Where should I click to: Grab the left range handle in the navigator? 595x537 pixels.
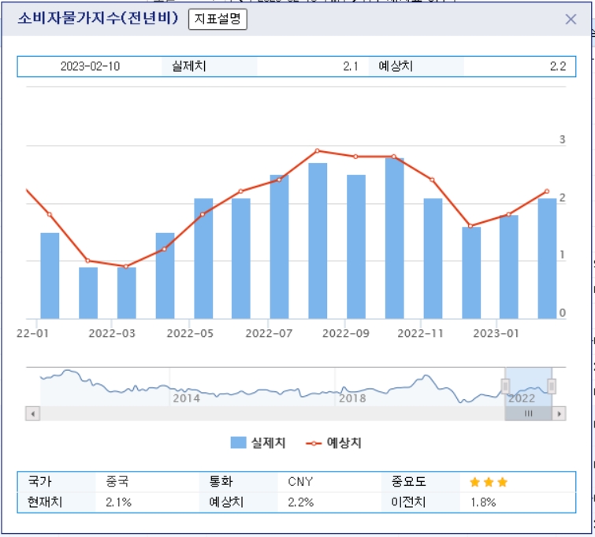[x=505, y=386]
